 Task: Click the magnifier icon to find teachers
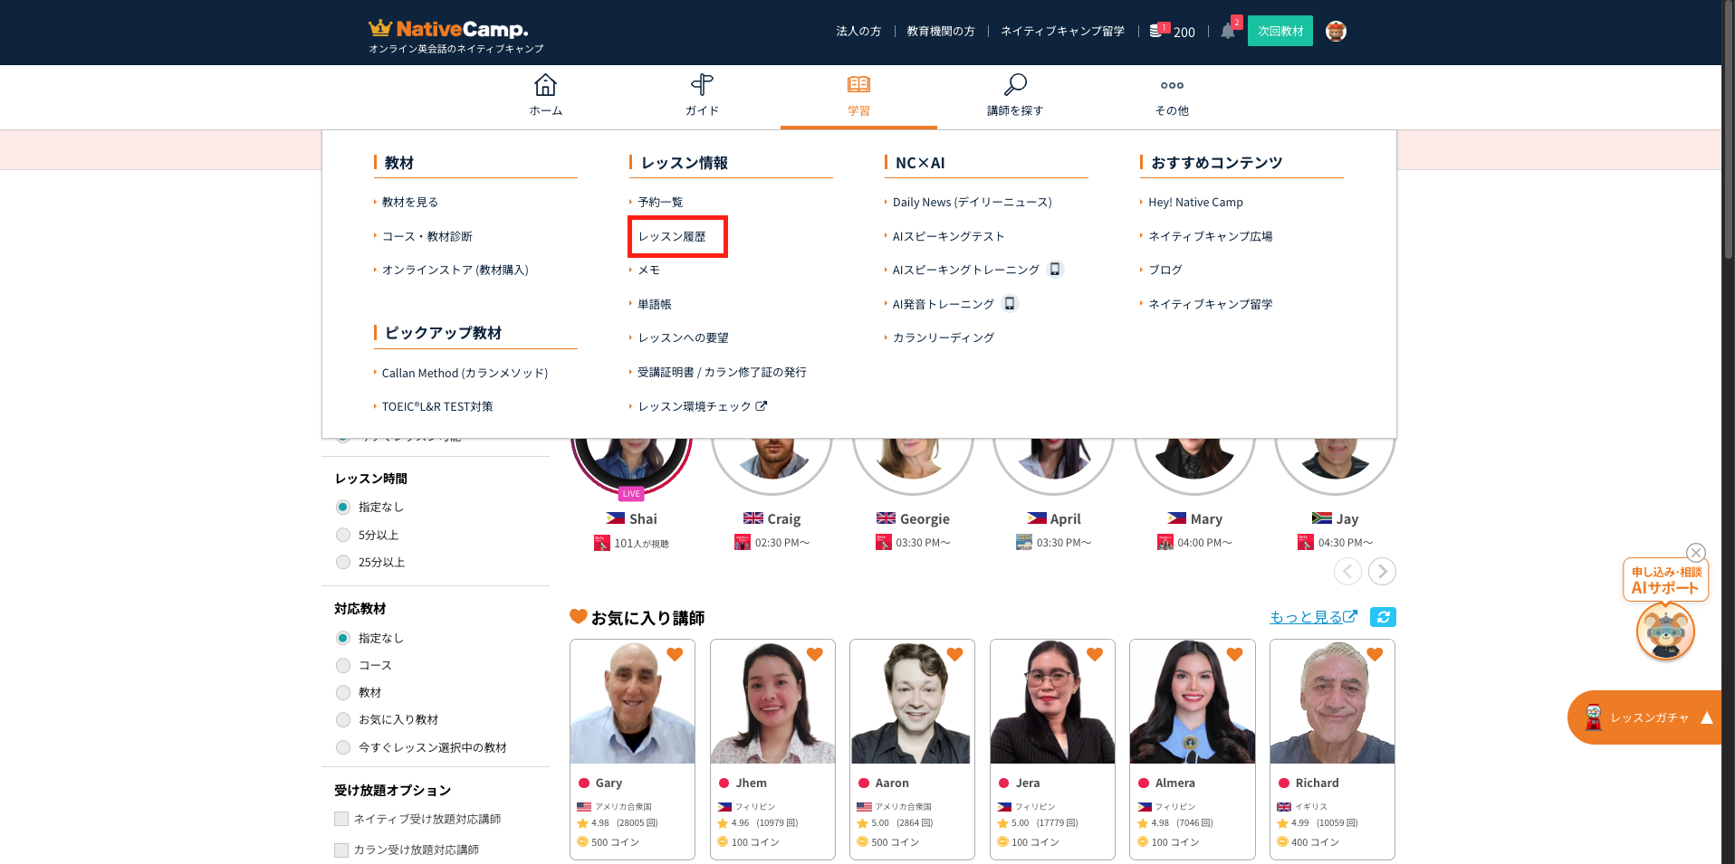(x=1015, y=86)
